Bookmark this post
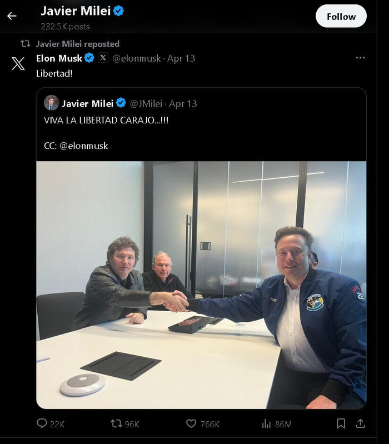 click(x=341, y=423)
